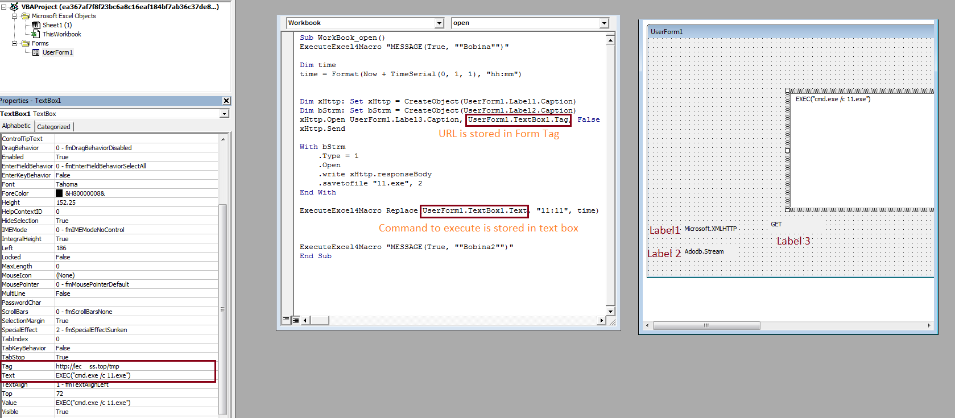The width and height of the screenshot is (955, 418).
Task: Select the Adodb.Stream label on the form
Action: point(704,251)
